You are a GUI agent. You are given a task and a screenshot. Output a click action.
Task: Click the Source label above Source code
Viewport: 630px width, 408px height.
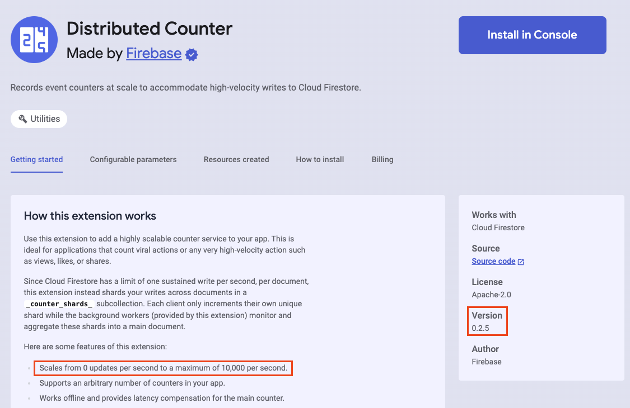tap(486, 248)
